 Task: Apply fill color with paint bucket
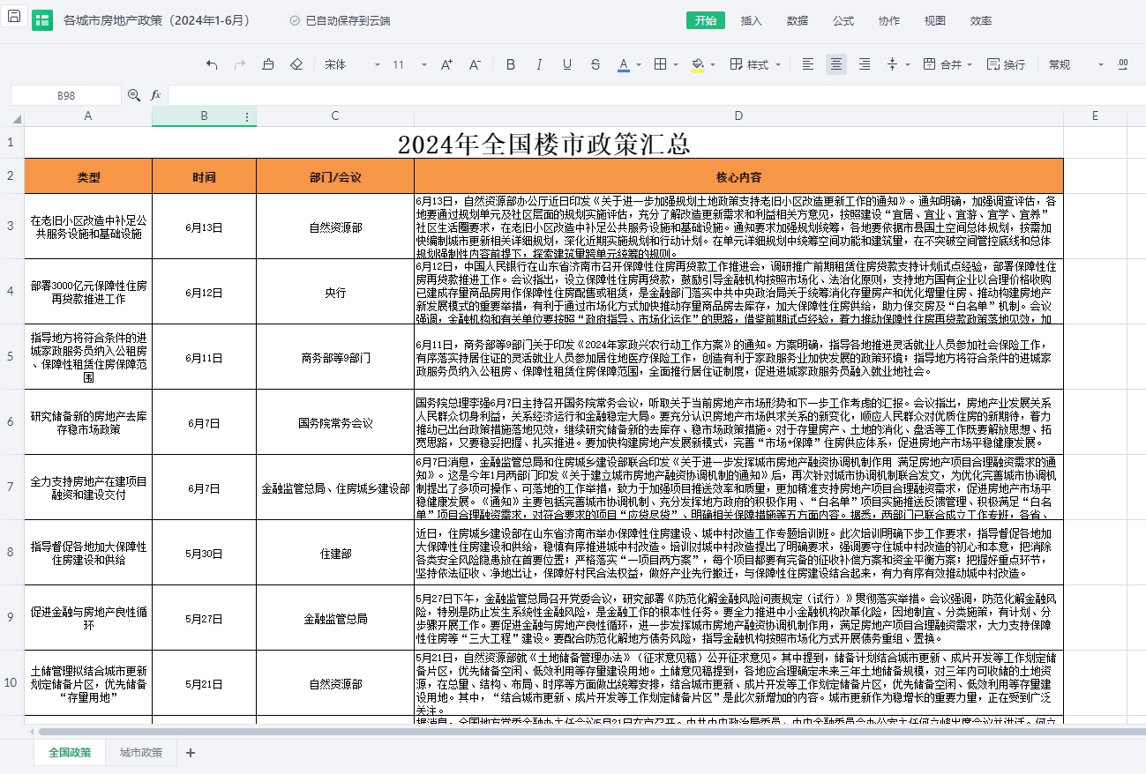(698, 64)
